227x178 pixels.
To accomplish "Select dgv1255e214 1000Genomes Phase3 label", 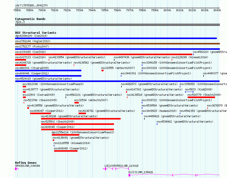I will pyautogui.click(x=83, y=132).
